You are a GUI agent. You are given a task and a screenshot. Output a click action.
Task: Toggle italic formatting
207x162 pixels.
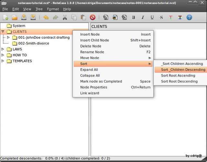143,17
